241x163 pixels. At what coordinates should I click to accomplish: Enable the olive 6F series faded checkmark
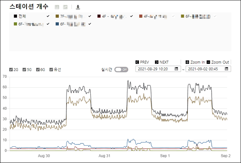pos(215,16)
